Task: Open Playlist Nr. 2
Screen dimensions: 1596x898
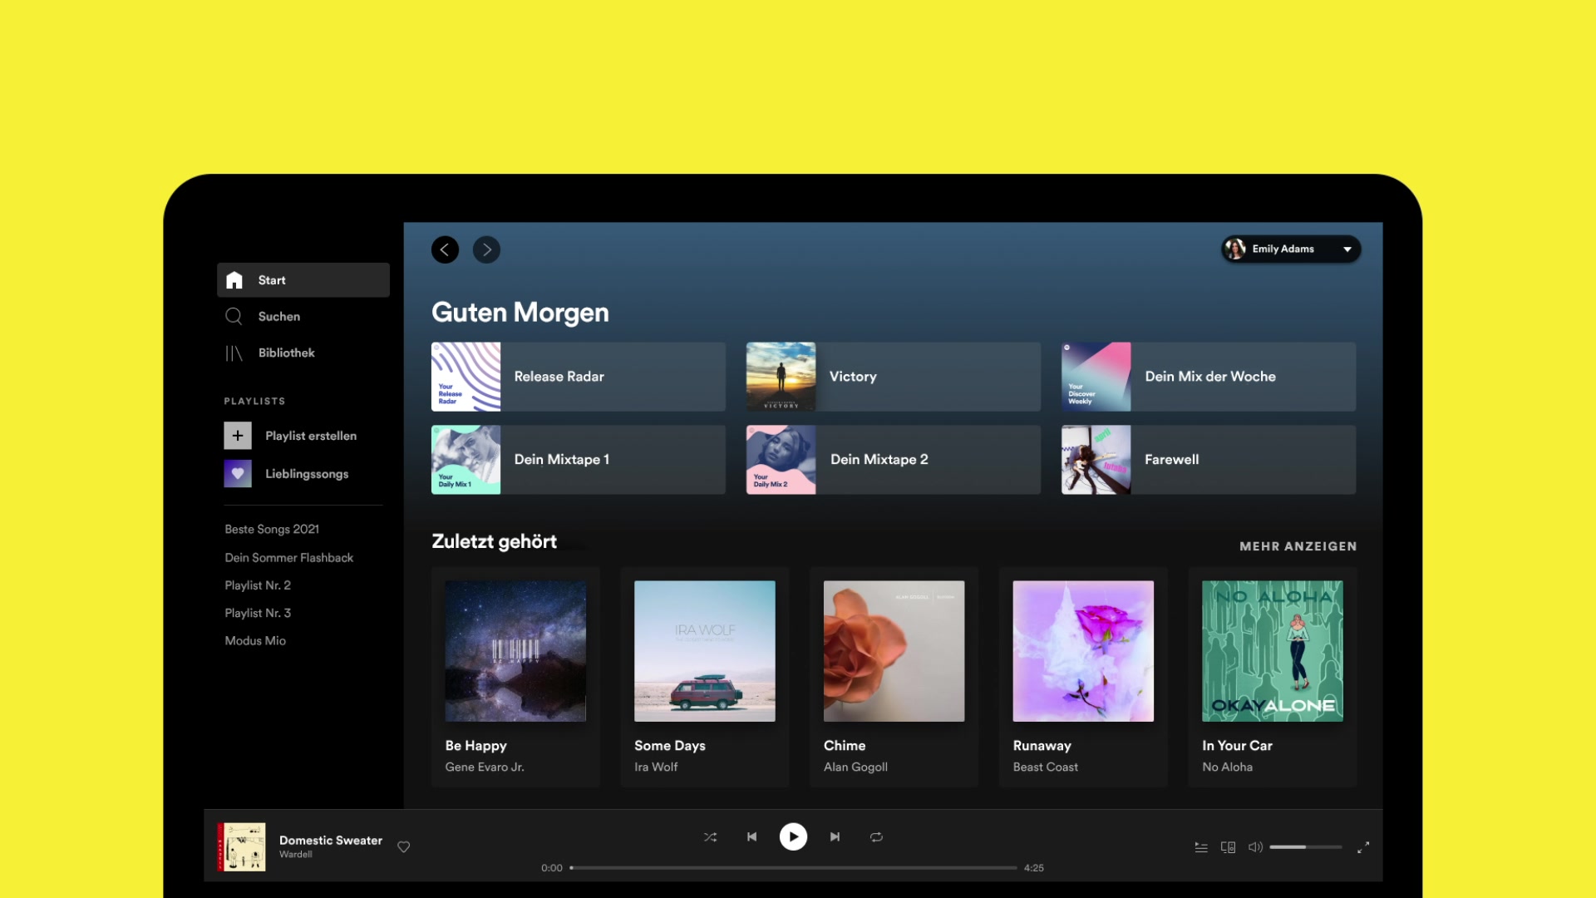Action: click(x=258, y=585)
